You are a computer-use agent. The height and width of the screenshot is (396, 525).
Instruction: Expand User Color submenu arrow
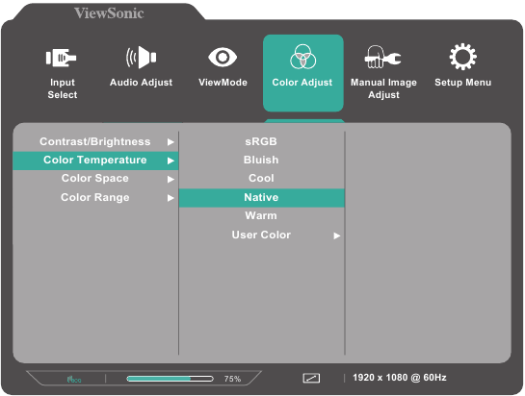coord(336,235)
